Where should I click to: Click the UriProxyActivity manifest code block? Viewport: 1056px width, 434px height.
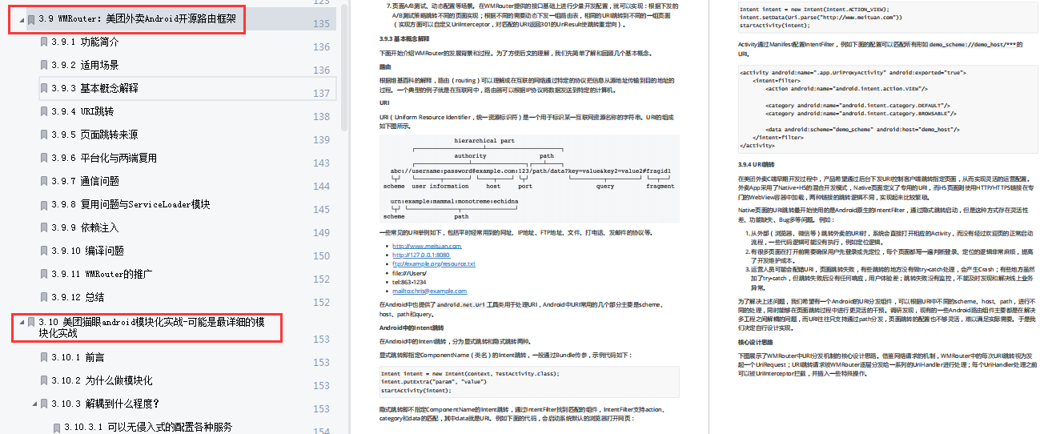pos(887,108)
